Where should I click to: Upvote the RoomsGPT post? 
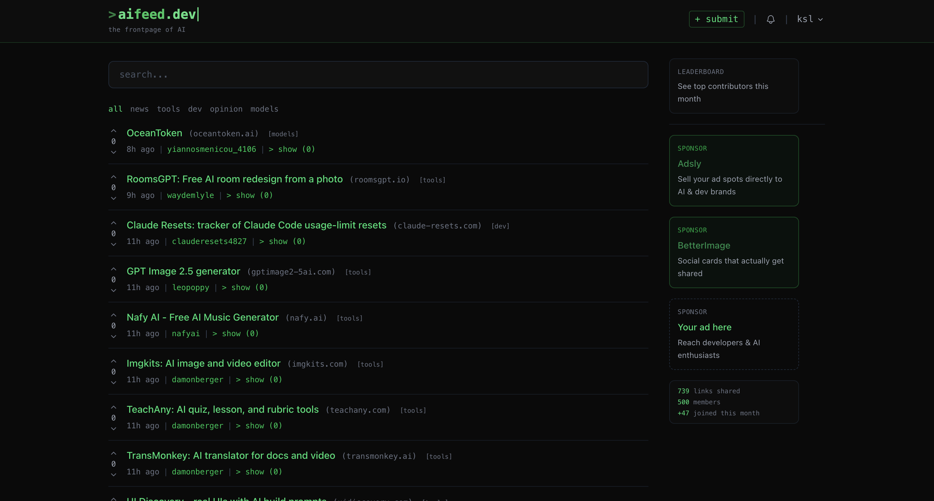(114, 177)
